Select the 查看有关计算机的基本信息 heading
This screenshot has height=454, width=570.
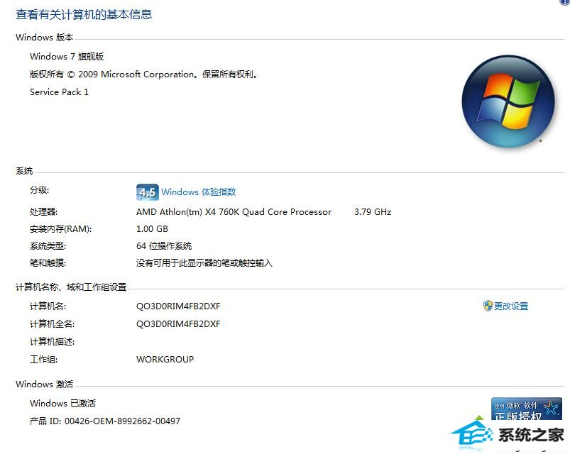84,14
